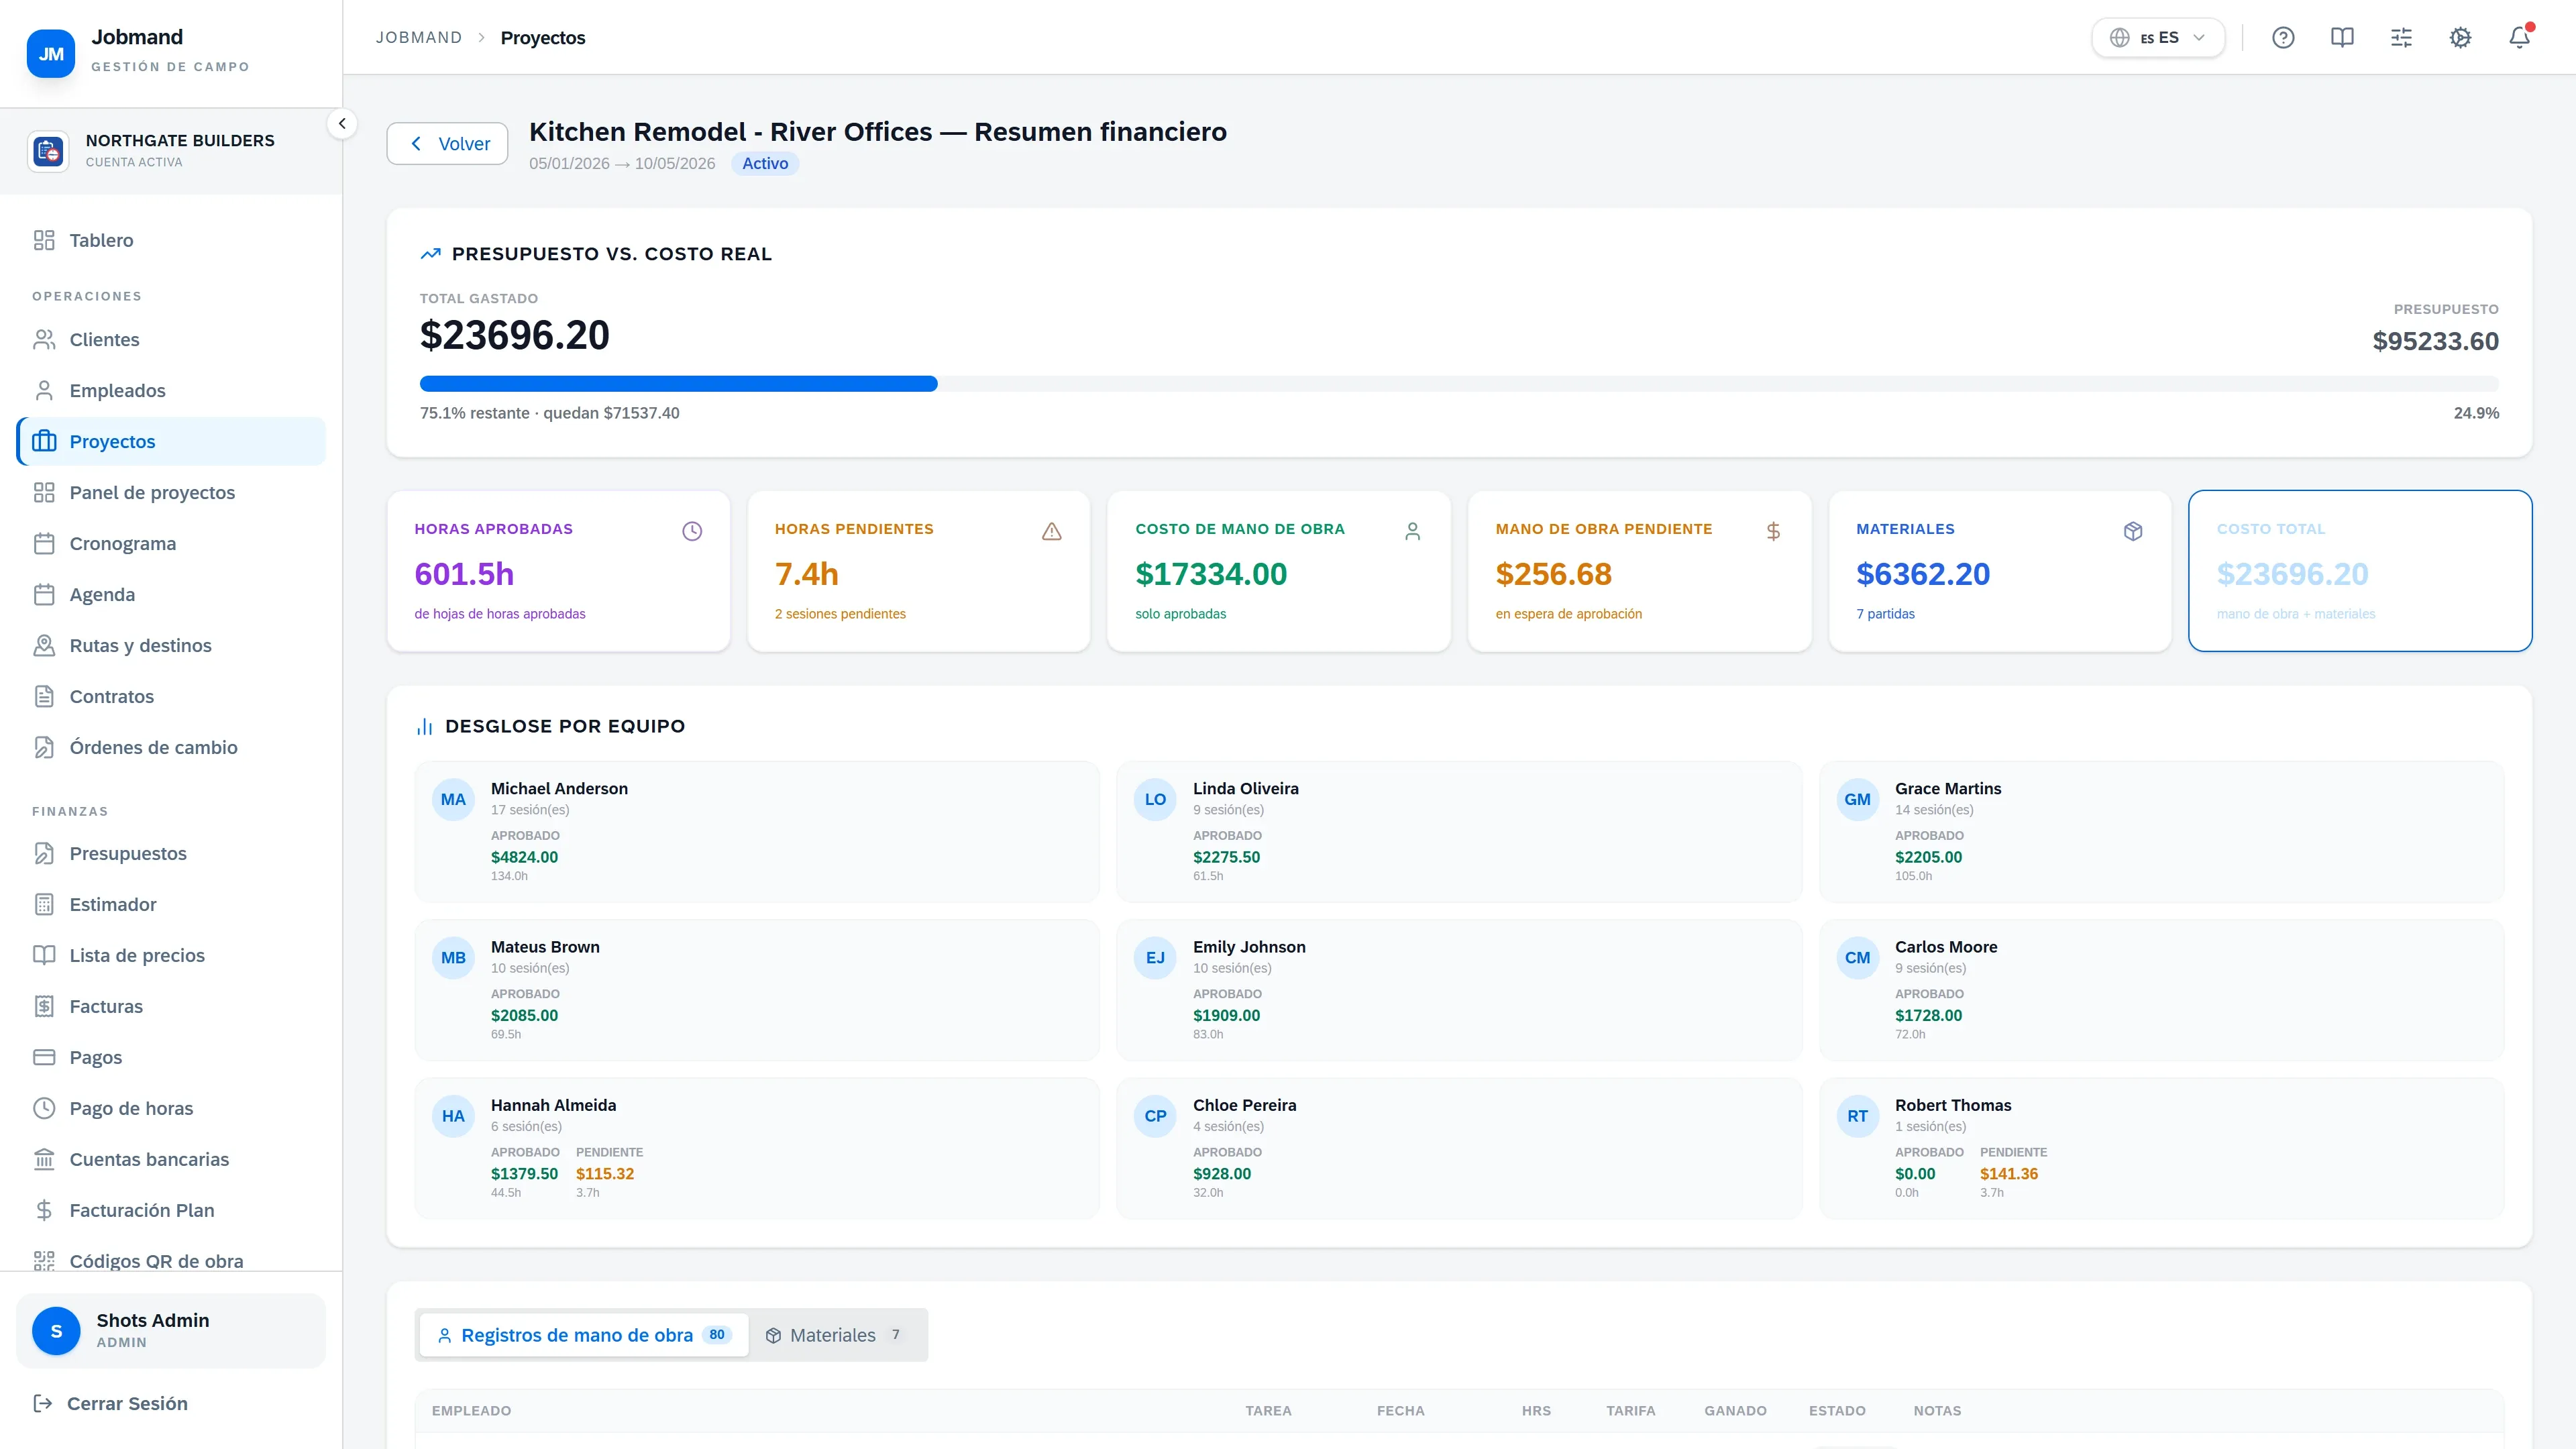Click the warning icon in Horas Pendientes card
Screen dimensions: 2576x1449
[1052, 531]
